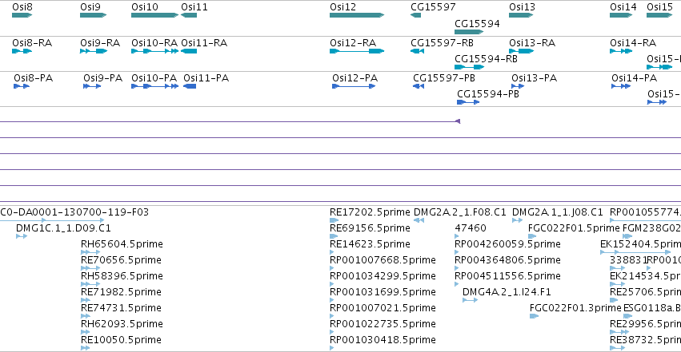The width and height of the screenshot is (681, 352).
Task: Select the Osi15 gene bar
Action: coord(659,15)
